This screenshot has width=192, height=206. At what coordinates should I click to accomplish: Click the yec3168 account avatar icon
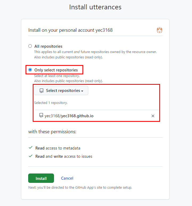pyautogui.click(x=160, y=30)
